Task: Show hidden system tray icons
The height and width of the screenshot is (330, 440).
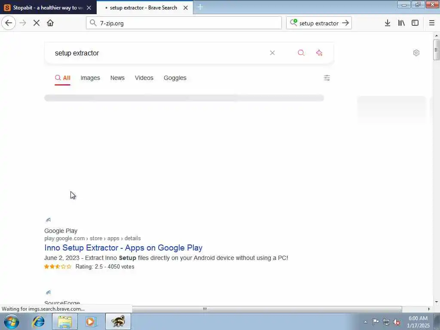Action: (365, 322)
